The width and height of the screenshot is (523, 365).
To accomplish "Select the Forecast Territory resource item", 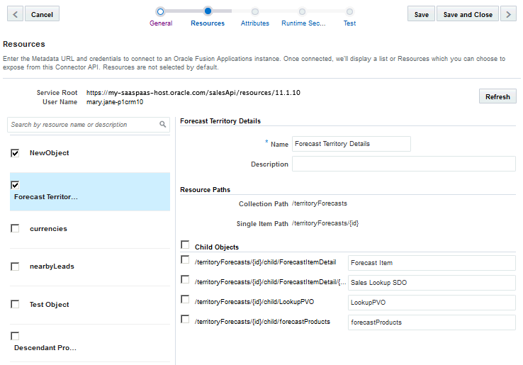I will 46,196.
